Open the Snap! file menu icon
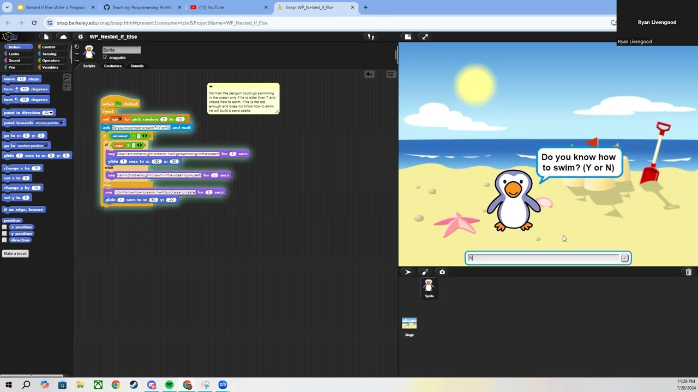698x392 pixels. point(46,36)
